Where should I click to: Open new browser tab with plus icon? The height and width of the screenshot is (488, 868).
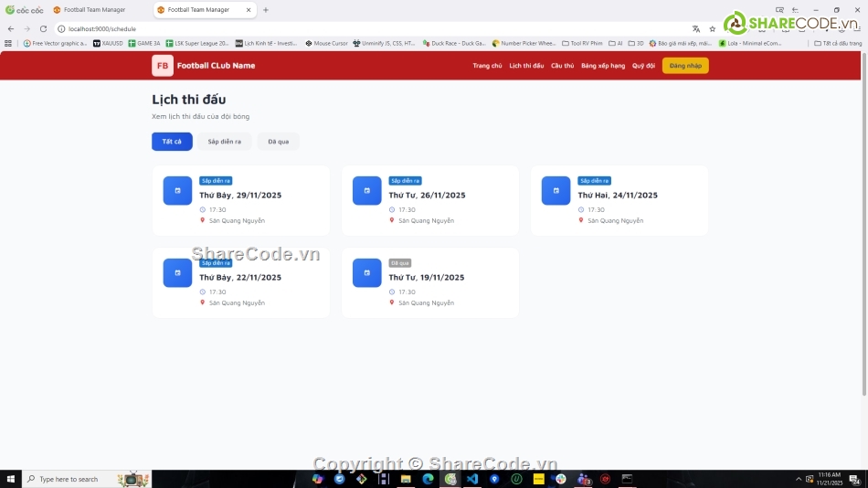tap(266, 10)
